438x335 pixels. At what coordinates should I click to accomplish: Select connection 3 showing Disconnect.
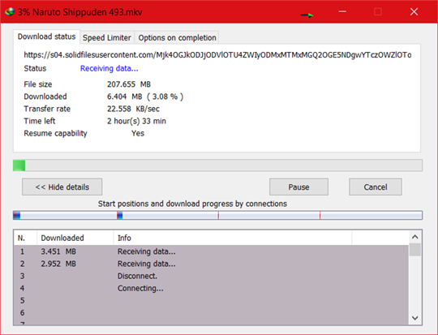[211, 276]
